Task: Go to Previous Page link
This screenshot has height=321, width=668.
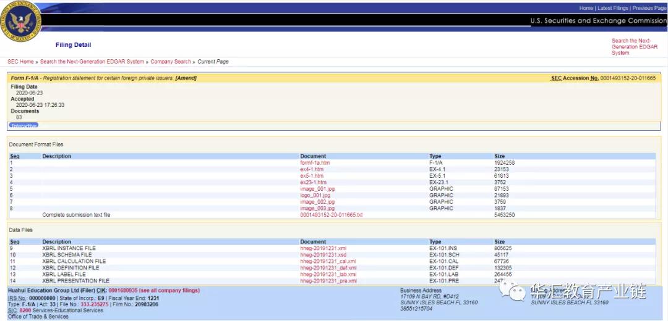Action: pyautogui.click(x=649, y=8)
